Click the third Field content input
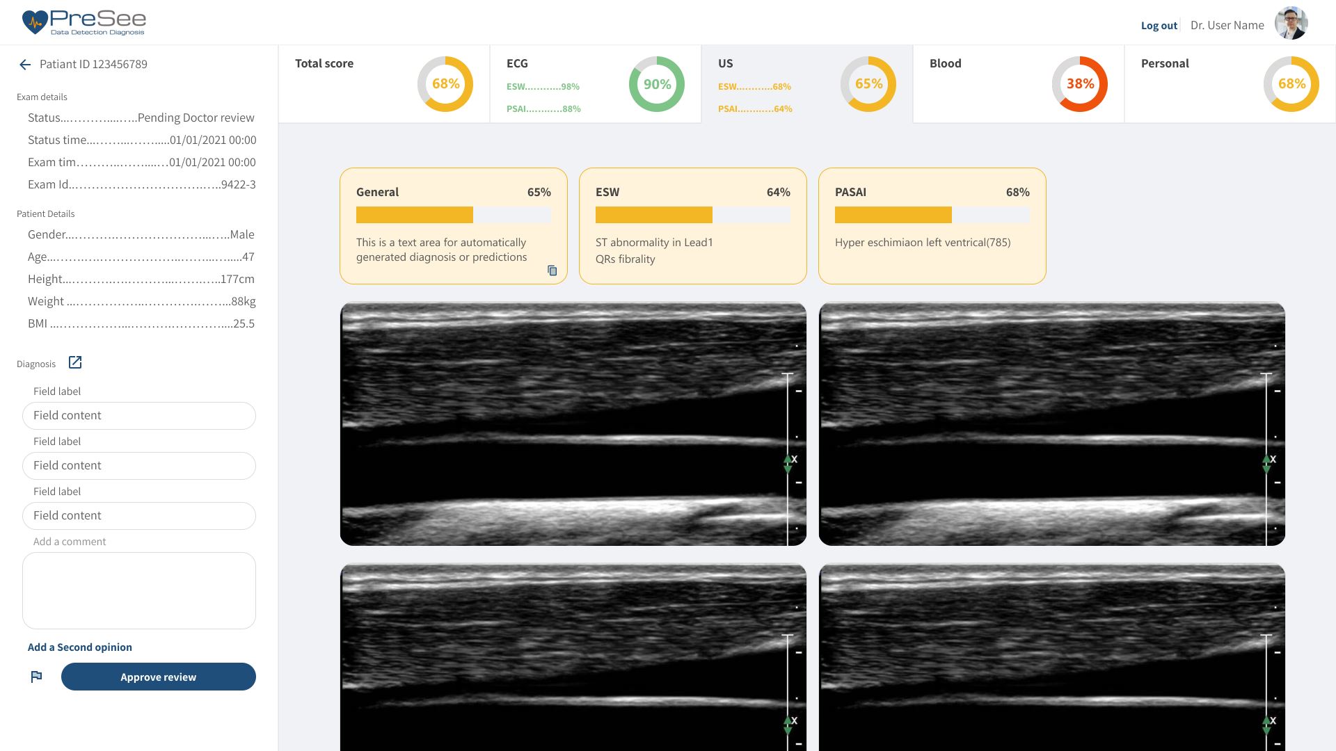 point(139,516)
